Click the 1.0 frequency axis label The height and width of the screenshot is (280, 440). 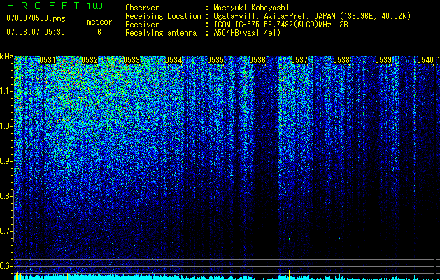pyautogui.click(x=6, y=126)
